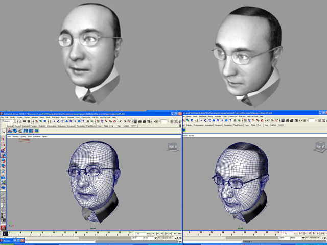
Task: Click the New Scene icon in left Maya window
Action: [20, 121]
